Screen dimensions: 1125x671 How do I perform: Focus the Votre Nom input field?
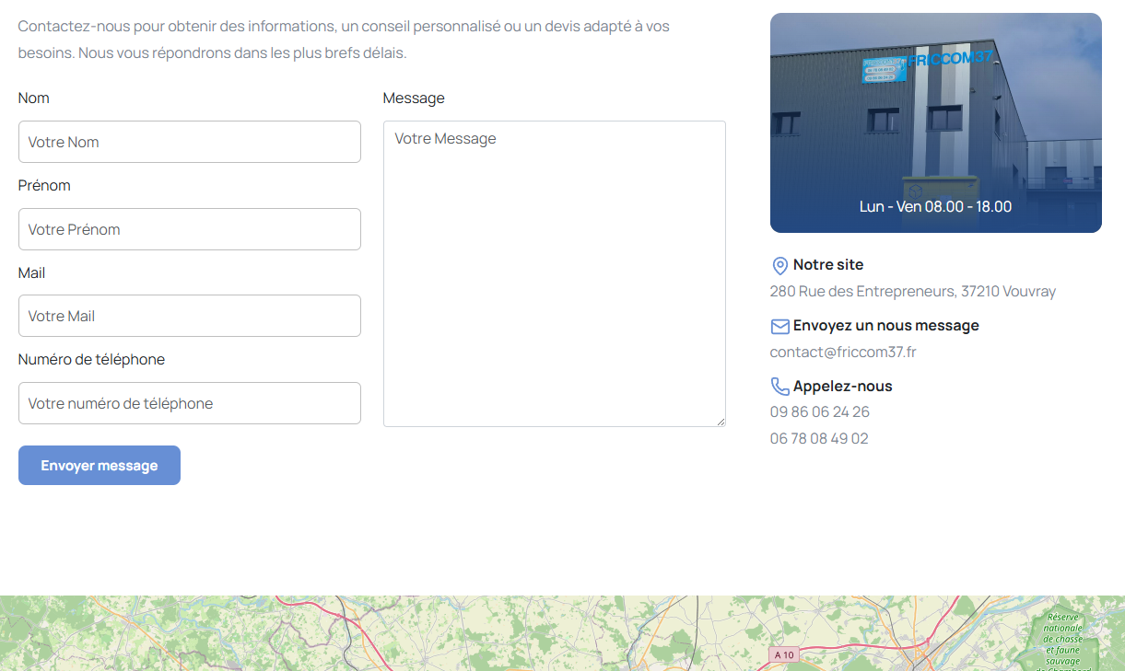click(190, 142)
